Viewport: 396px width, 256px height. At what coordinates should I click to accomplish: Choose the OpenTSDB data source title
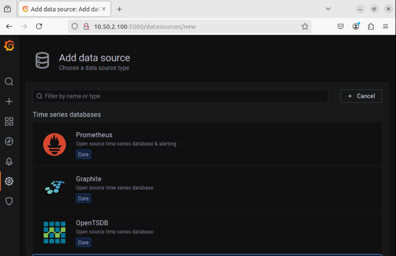point(92,223)
